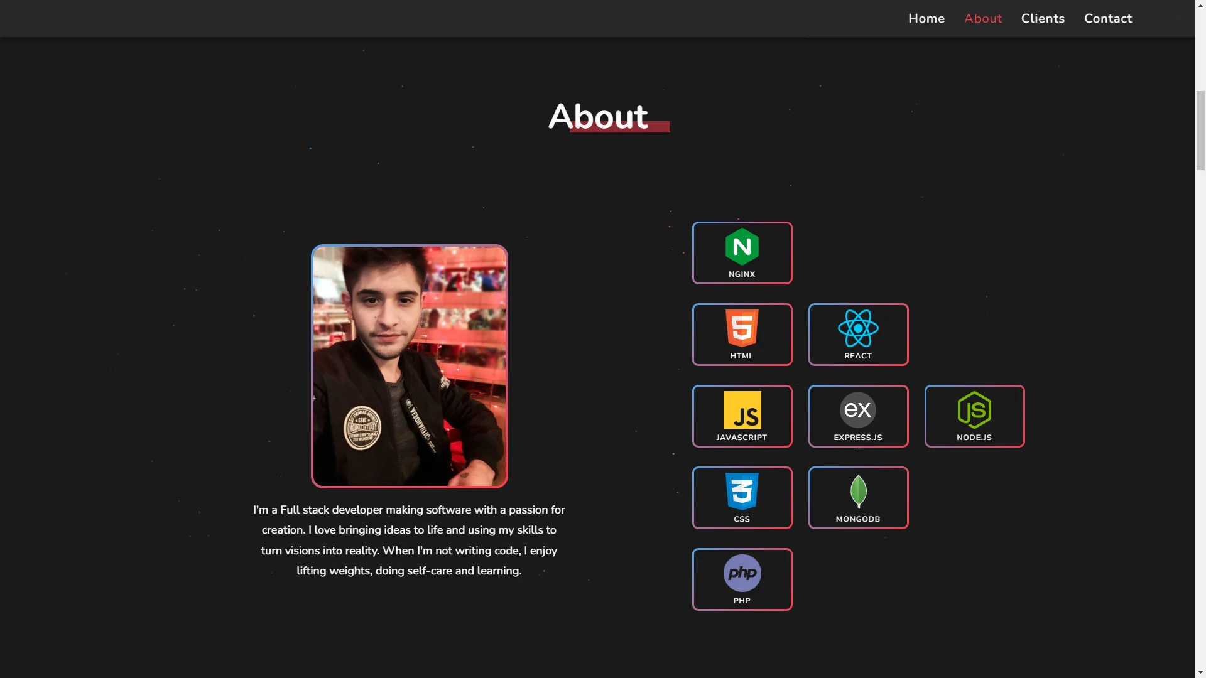Click the NGINX hexagon icon
The width and height of the screenshot is (1206, 678).
pyautogui.click(x=742, y=246)
